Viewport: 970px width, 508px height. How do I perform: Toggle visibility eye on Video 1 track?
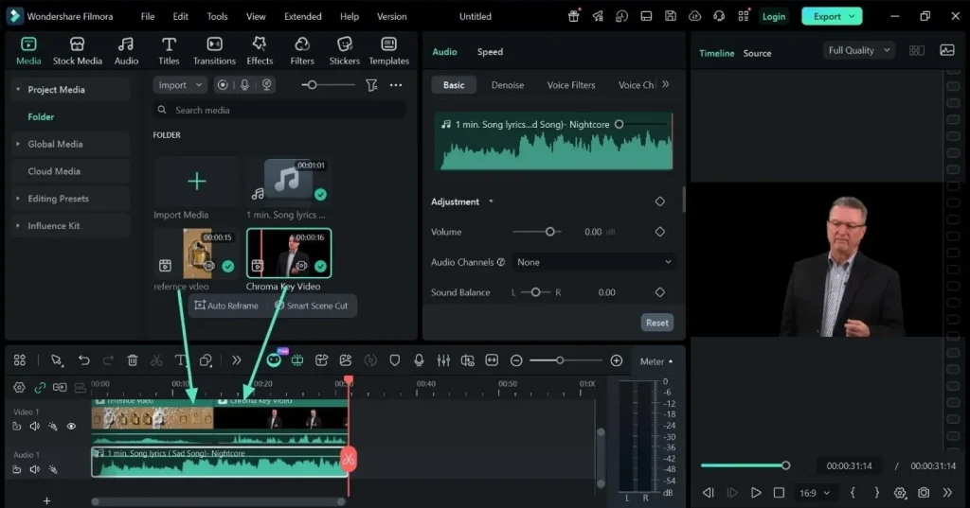click(x=71, y=427)
